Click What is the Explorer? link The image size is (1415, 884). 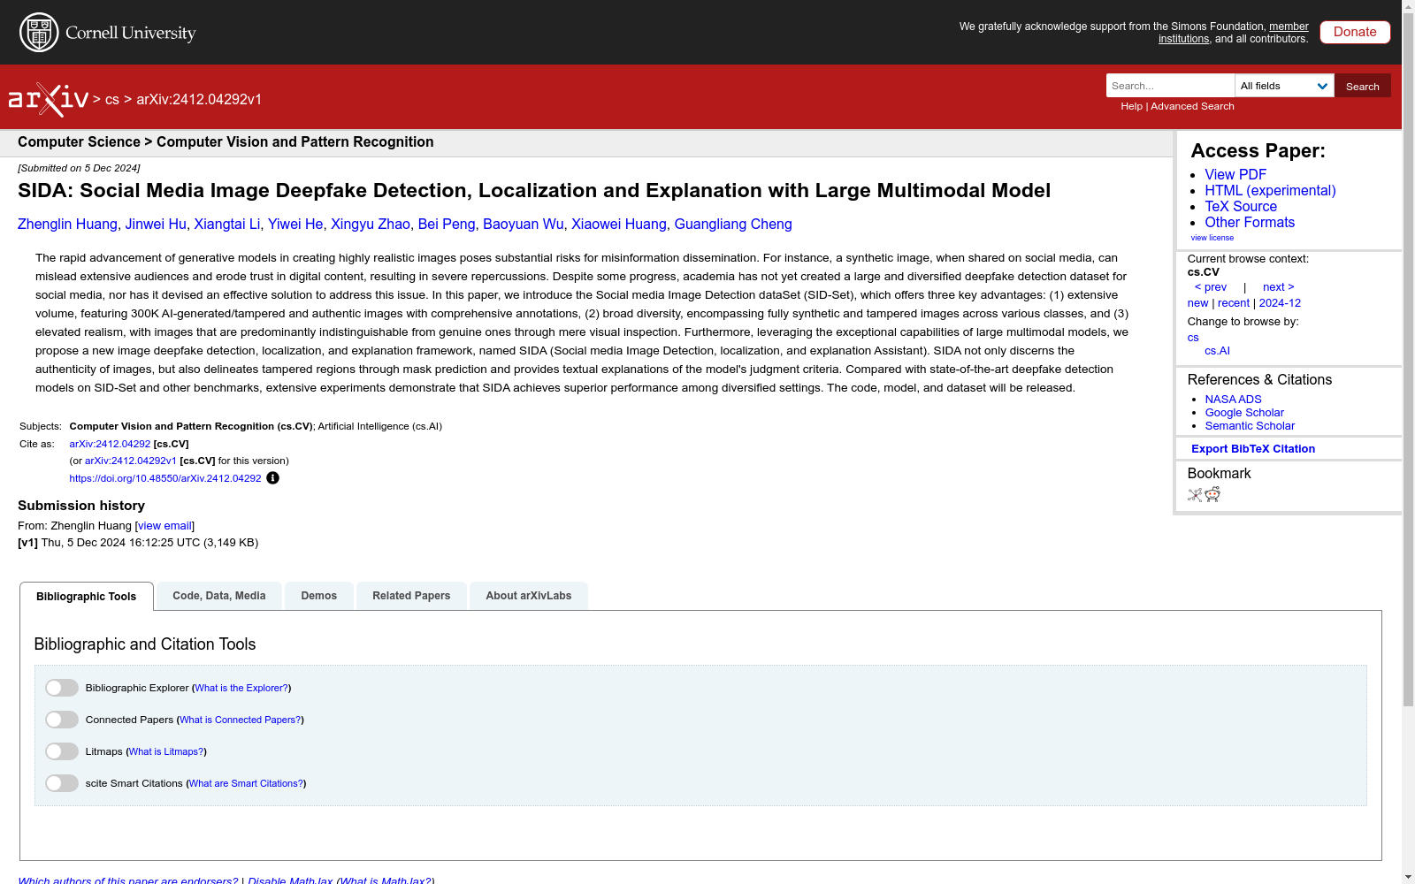pyautogui.click(x=241, y=688)
